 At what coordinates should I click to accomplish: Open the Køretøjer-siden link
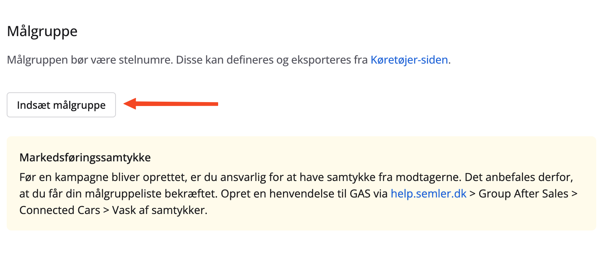coord(409,60)
